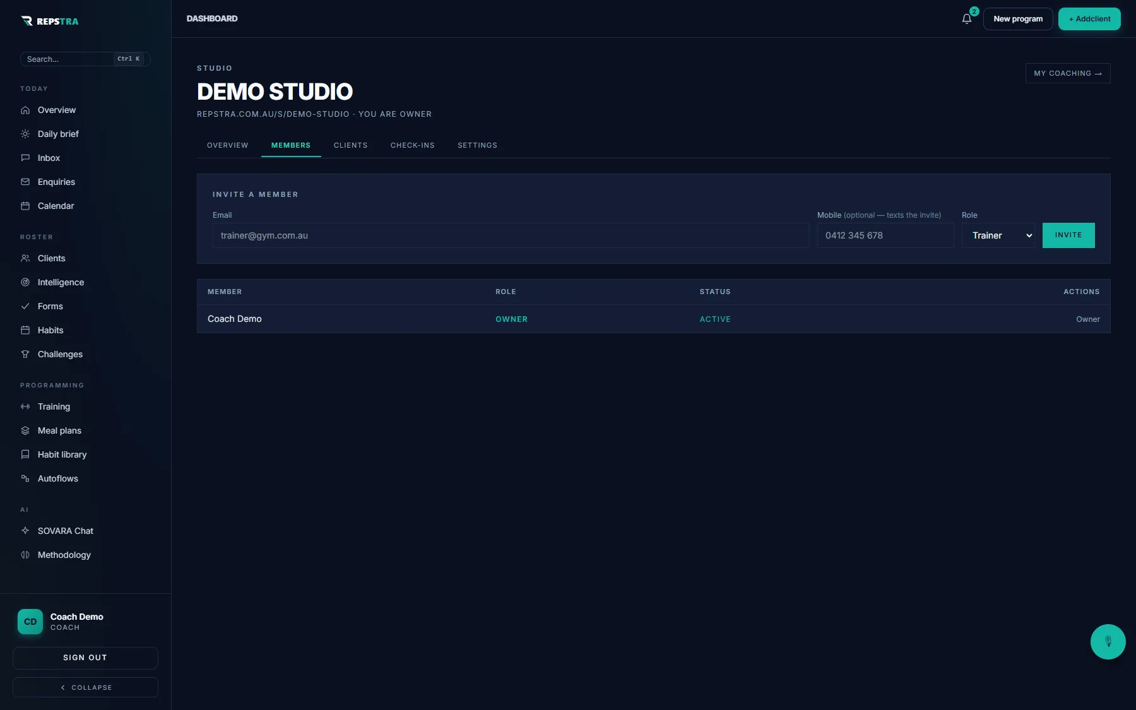Click the Invite button
This screenshot has width=1136, height=710.
[x=1068, y=235]
